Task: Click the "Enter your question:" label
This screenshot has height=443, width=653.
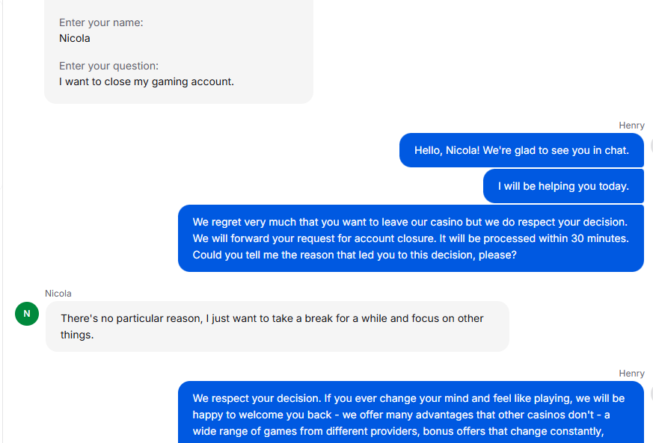Action: click(108, 66)
